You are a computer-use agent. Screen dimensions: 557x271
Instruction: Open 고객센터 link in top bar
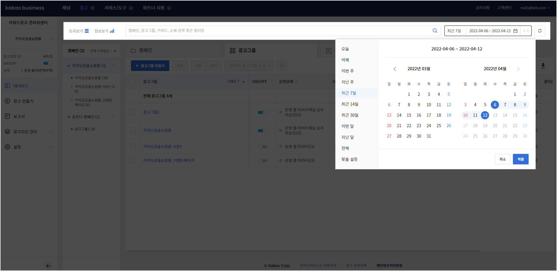pyautogui.click(x=504, y=8)
